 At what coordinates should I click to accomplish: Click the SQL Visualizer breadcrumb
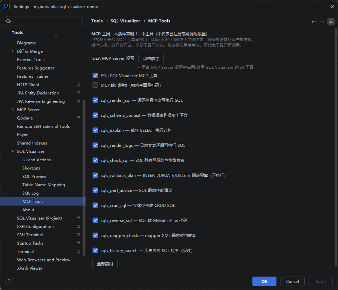tap(126, 21)
